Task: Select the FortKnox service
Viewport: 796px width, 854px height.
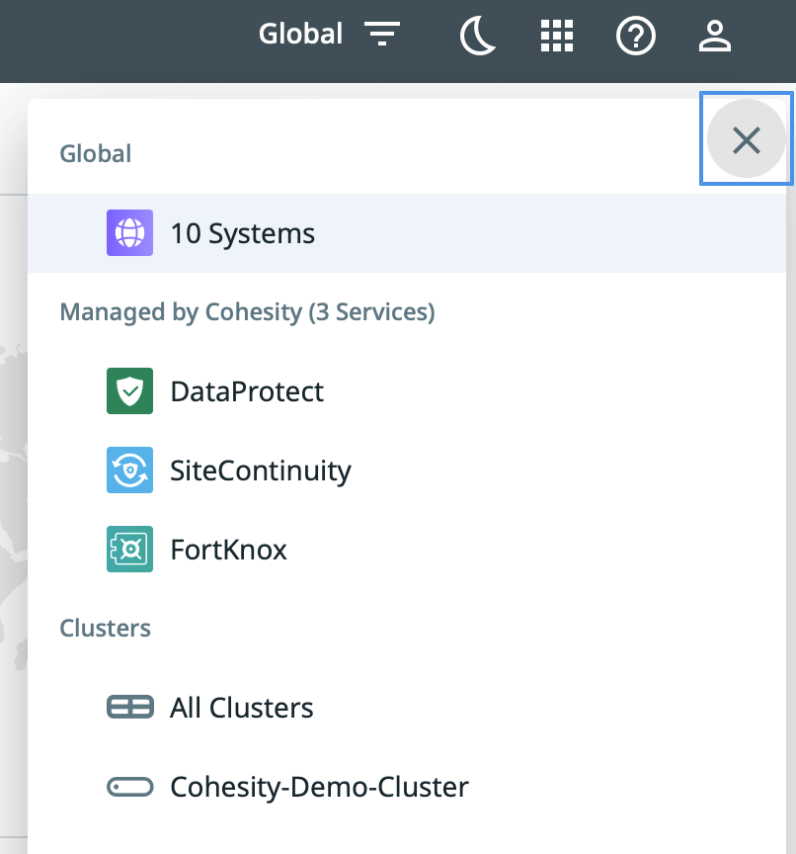Action: [x=229, y=550]
